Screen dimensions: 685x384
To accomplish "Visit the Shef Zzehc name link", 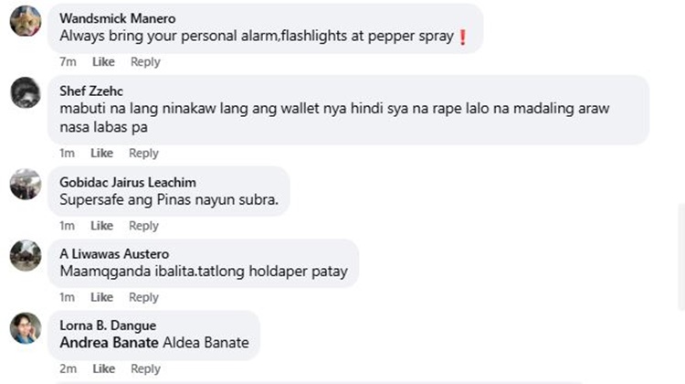I will (91, 91).
